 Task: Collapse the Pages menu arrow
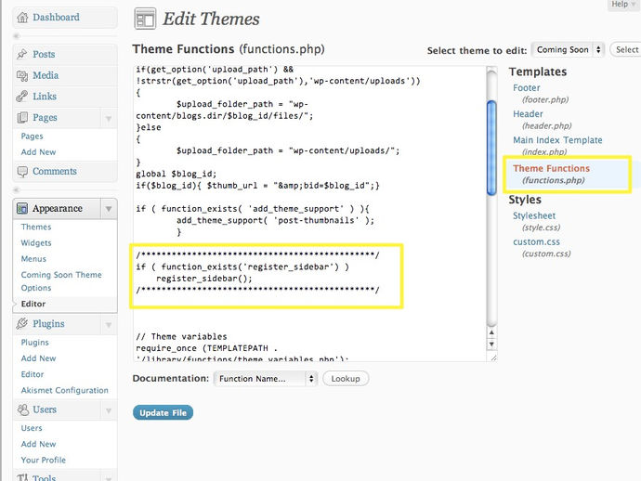(109, 119)
